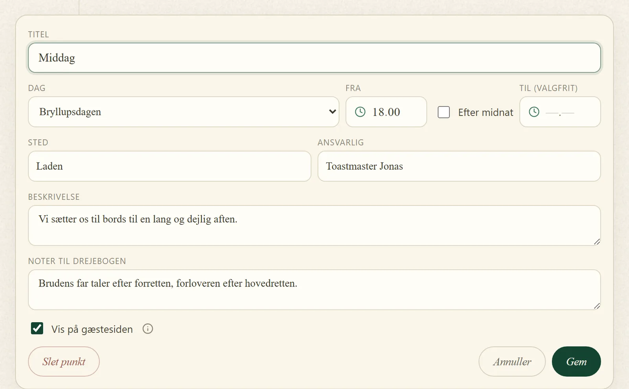629x389 pixels.
Task: Click the Sted field containing Laden
Action: [169, 166]
